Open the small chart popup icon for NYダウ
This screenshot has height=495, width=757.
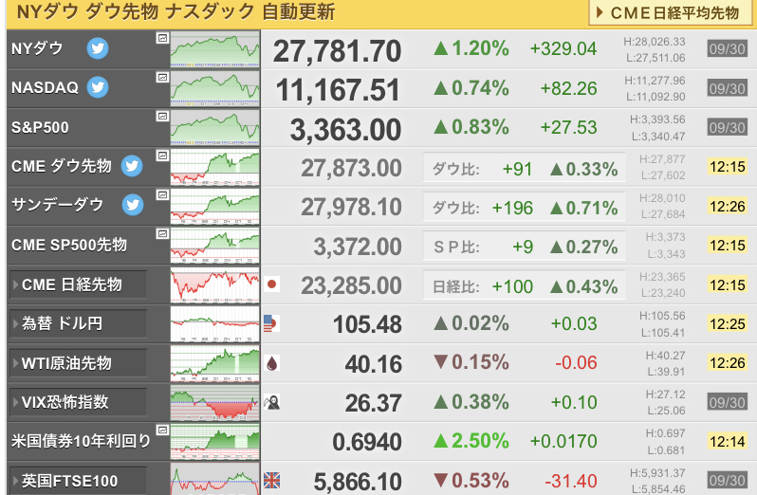pos(163,38)
